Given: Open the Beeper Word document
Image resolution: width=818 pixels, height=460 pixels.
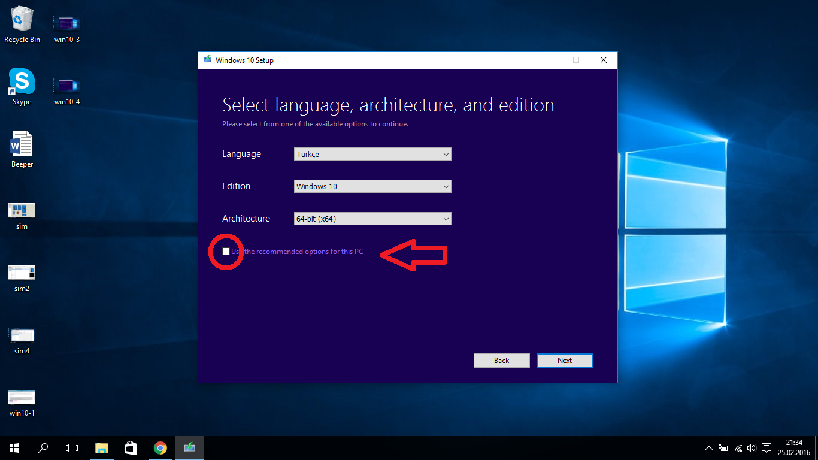Looking at the screenshot, I should [x=22, y=144].
